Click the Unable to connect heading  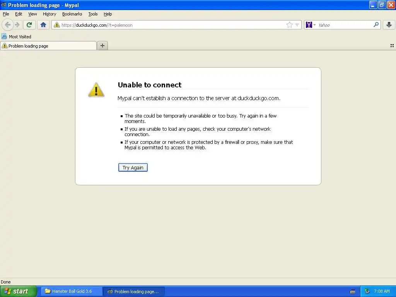click(x=150, y=85)
